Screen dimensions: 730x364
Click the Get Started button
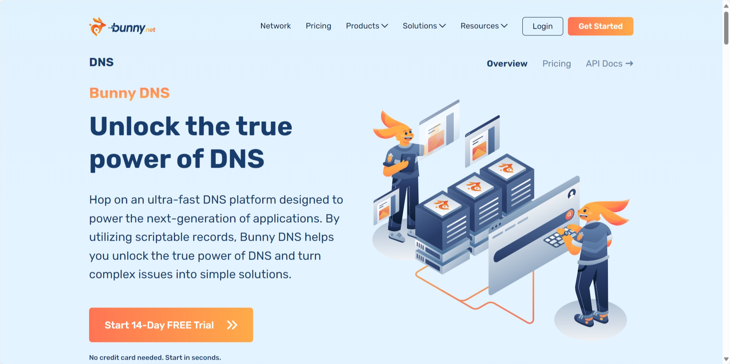pyautogui.click(x=600, y=26)
